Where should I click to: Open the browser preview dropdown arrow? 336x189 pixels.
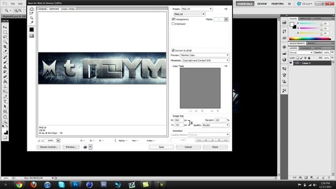90,147
